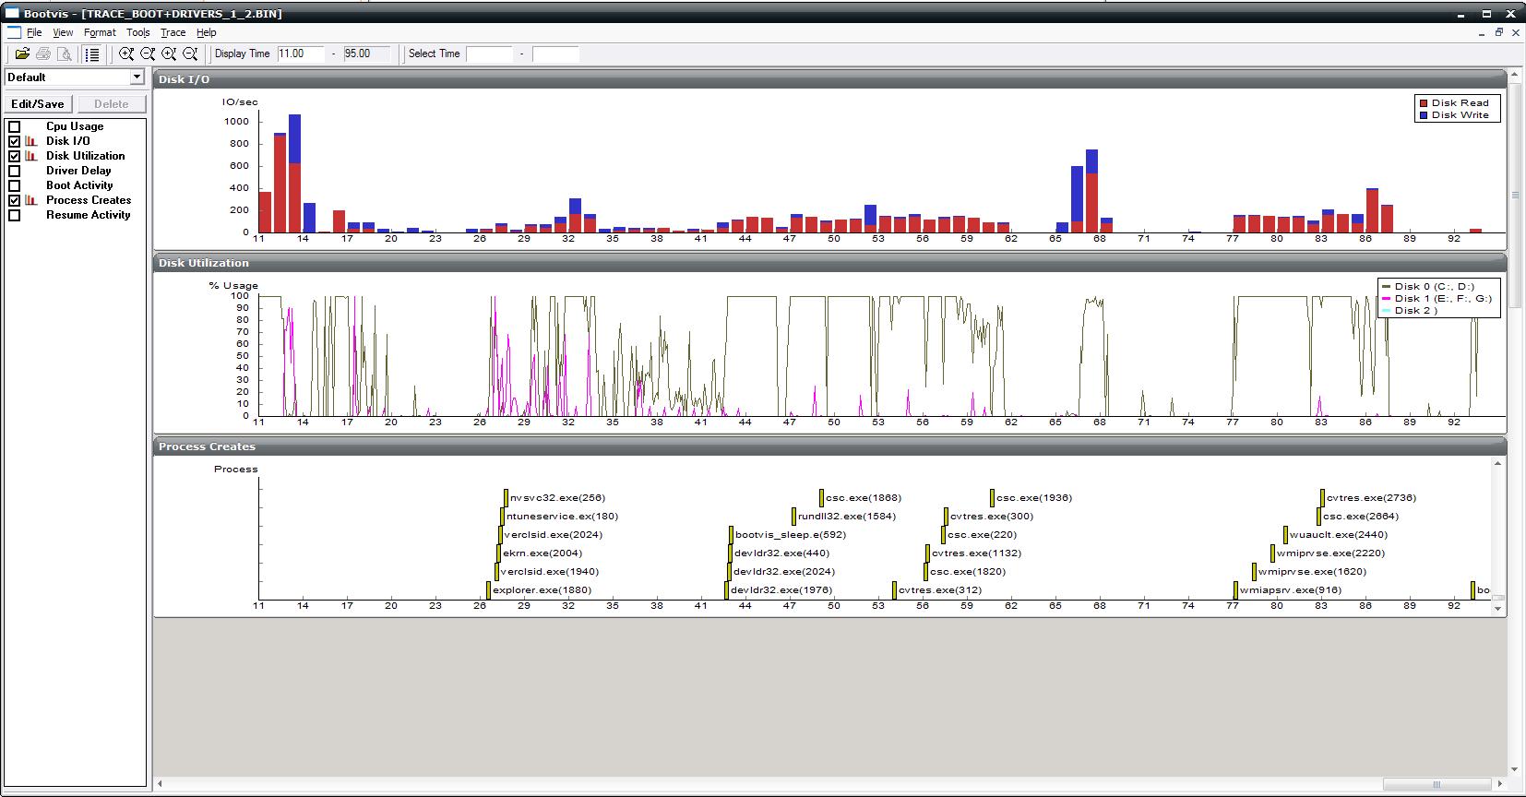Image resolution: width=1526 pixels, height=797 pixels.
Task: Enable the Driver Delay checkbox
Action: (15, 172)
